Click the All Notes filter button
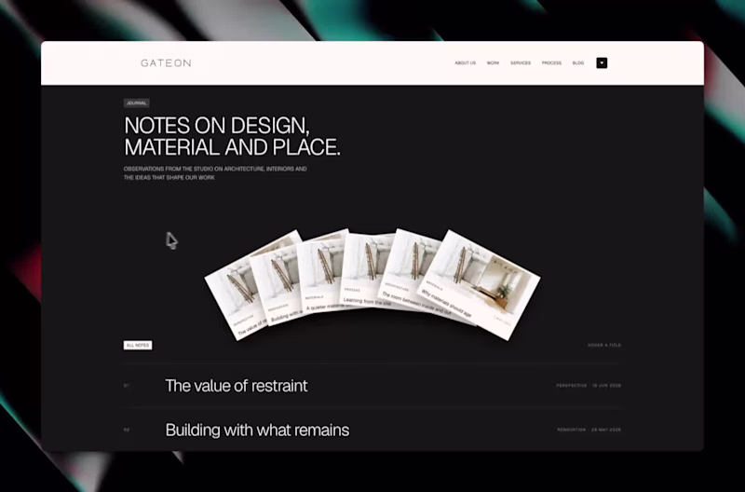The height and width of the screenshot is (492, 745). click(138, 345)
